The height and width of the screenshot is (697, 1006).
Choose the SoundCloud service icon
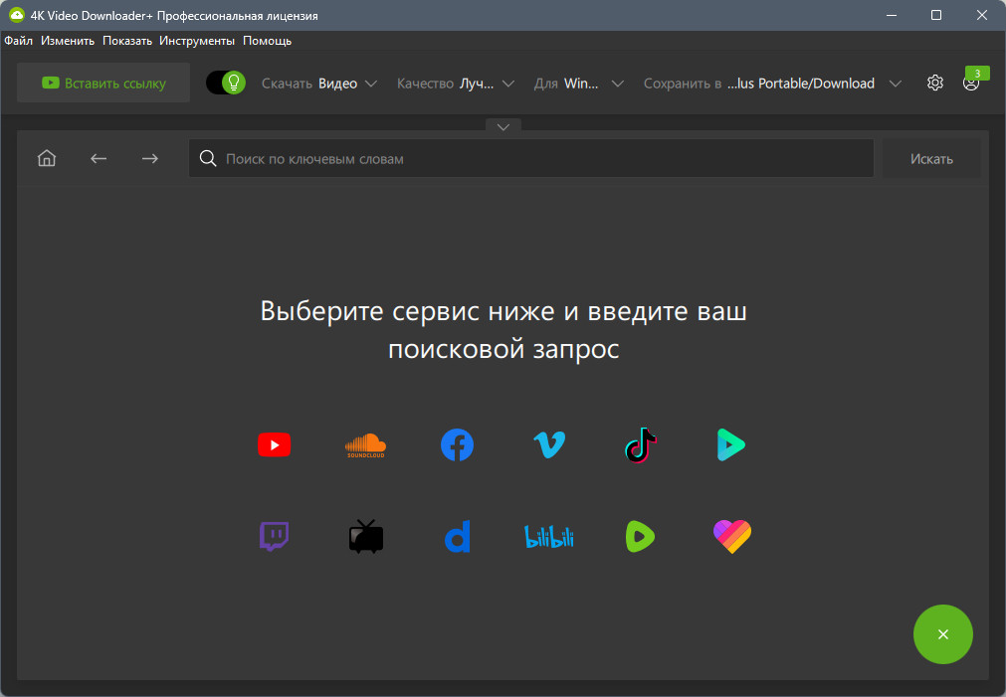pyautogui.click(x=365, y=444)
